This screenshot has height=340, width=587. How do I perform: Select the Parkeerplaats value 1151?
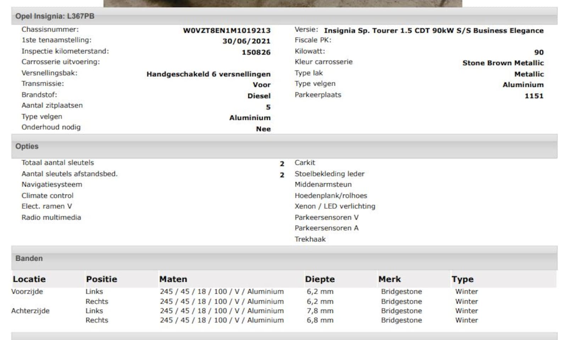[534, 96]
